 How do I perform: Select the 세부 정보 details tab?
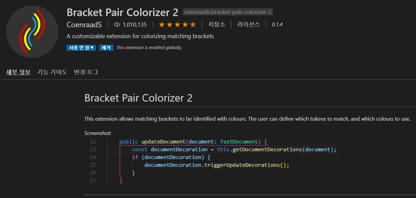click(x=18, y=72)
